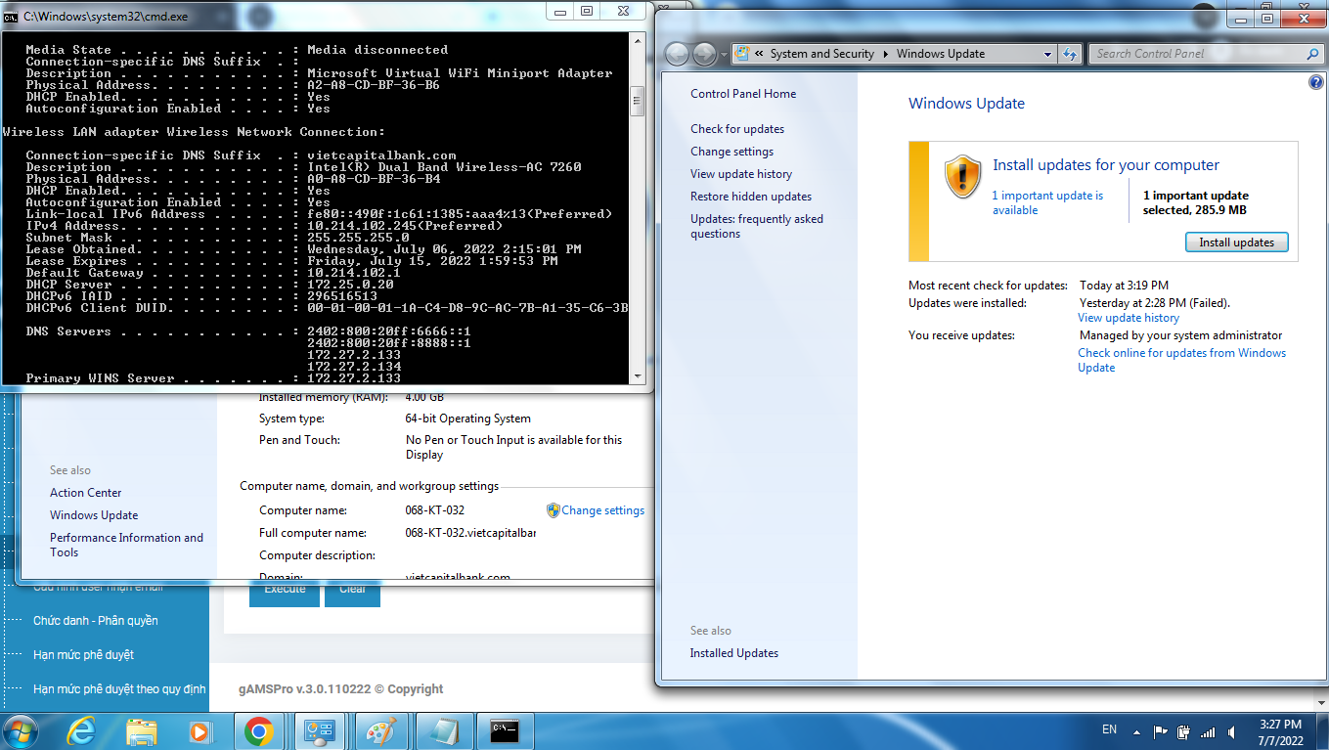This screenshot has width=1329, height=750.
Task: Open 'Performance Information and Tools' link
Action: (x=126, y=545)
